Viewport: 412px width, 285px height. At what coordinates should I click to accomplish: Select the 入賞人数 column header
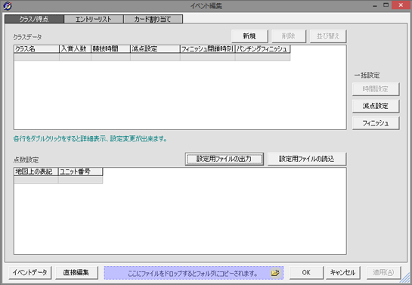pyautogui.click(x=75, y=49)
